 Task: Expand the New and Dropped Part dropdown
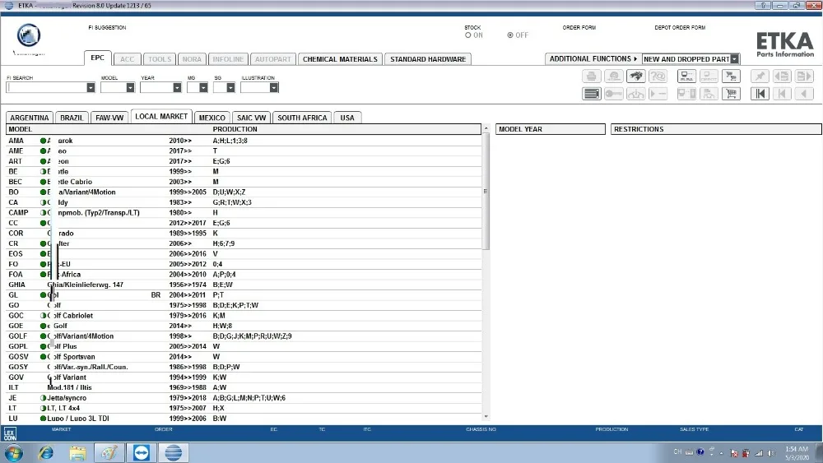pos(734,59)
